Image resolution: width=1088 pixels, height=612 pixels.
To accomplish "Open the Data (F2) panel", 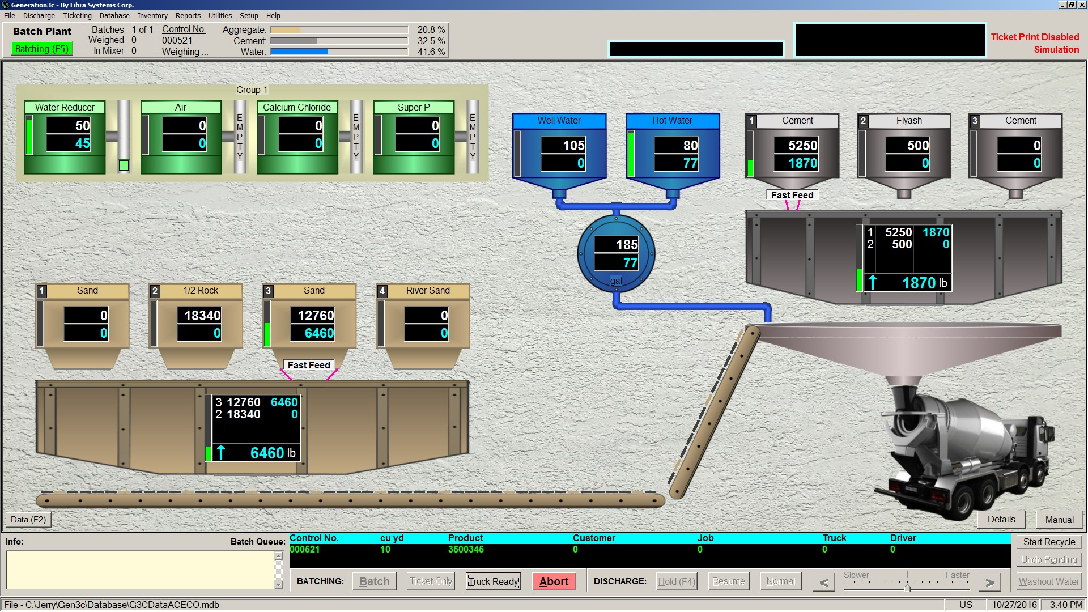I will click(28, 520).
